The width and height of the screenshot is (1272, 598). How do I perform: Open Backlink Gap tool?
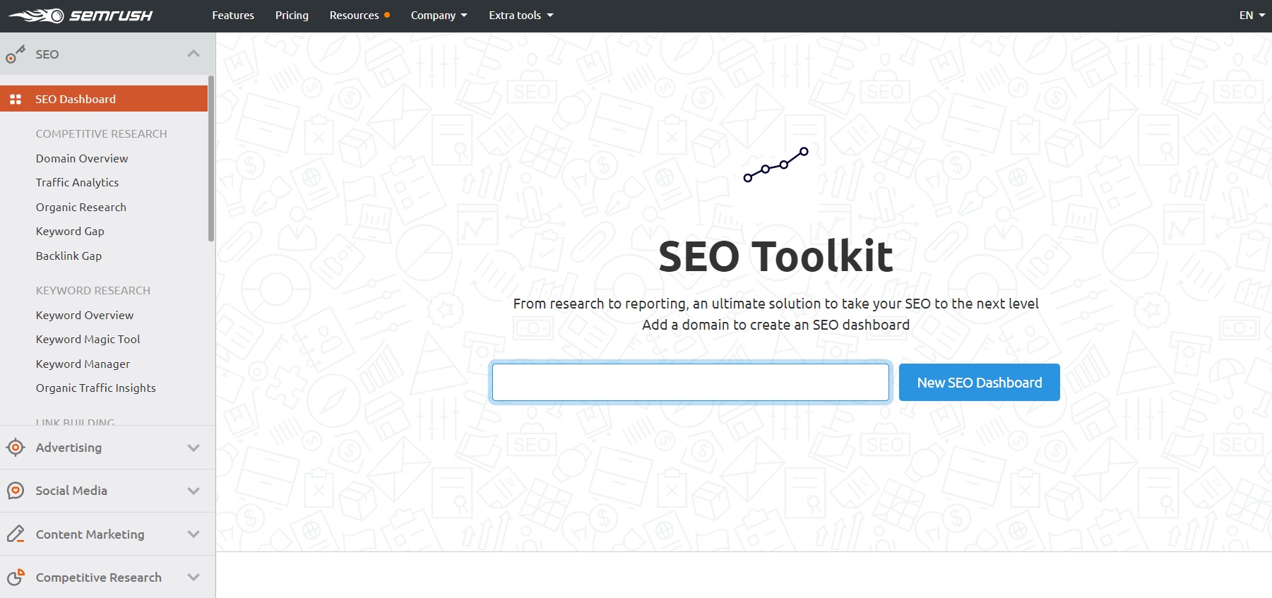click(x=69, y=256)
